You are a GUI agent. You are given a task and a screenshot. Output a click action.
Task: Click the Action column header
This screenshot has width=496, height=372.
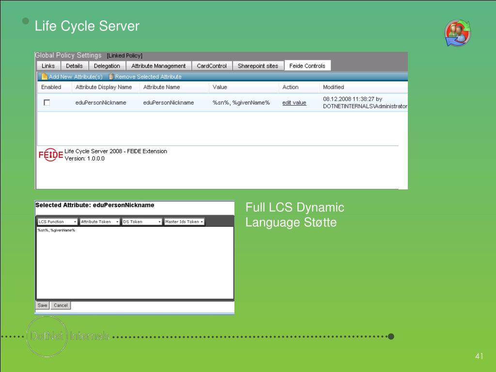[x=291, y=87]
